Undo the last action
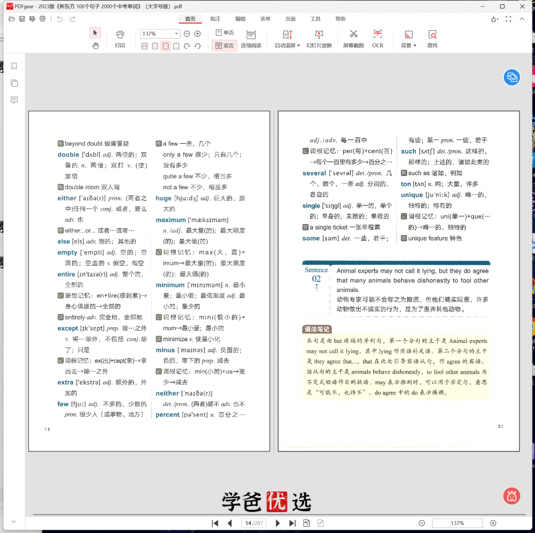 [60, 19]
